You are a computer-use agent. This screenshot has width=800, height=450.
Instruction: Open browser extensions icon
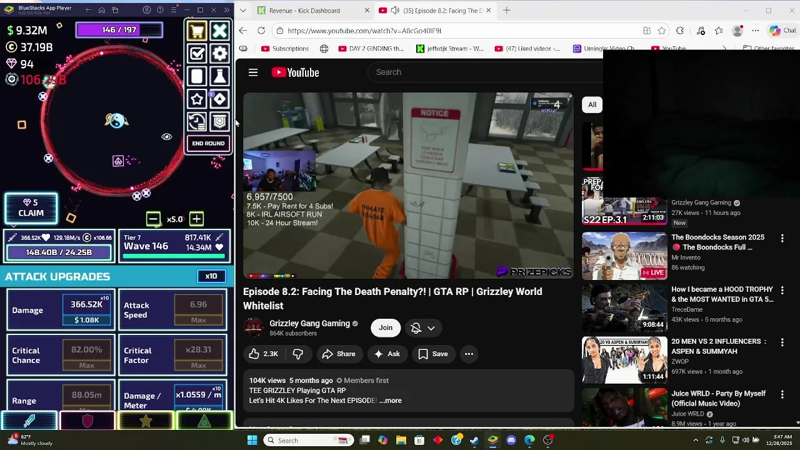[x=680, y=31]
